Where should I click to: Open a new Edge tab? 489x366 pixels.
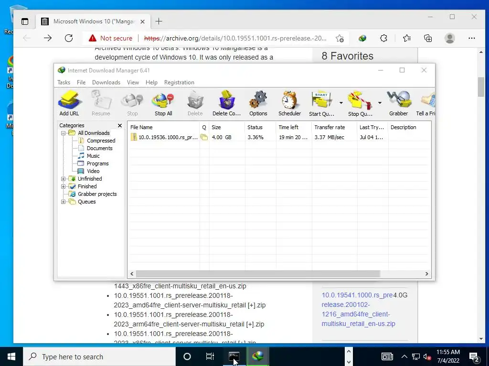click(159, 21)
